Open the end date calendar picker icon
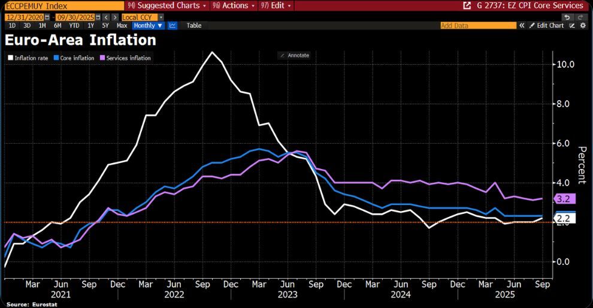 [x=98, y=17]
